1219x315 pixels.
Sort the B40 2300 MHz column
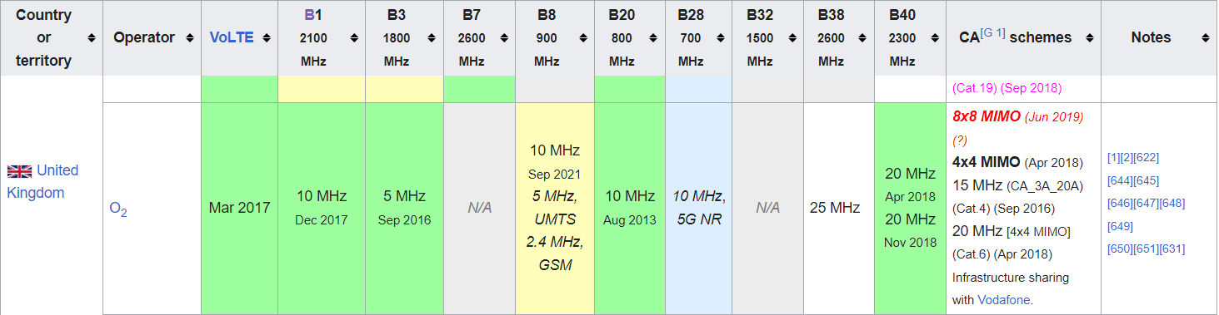point(935,38)
